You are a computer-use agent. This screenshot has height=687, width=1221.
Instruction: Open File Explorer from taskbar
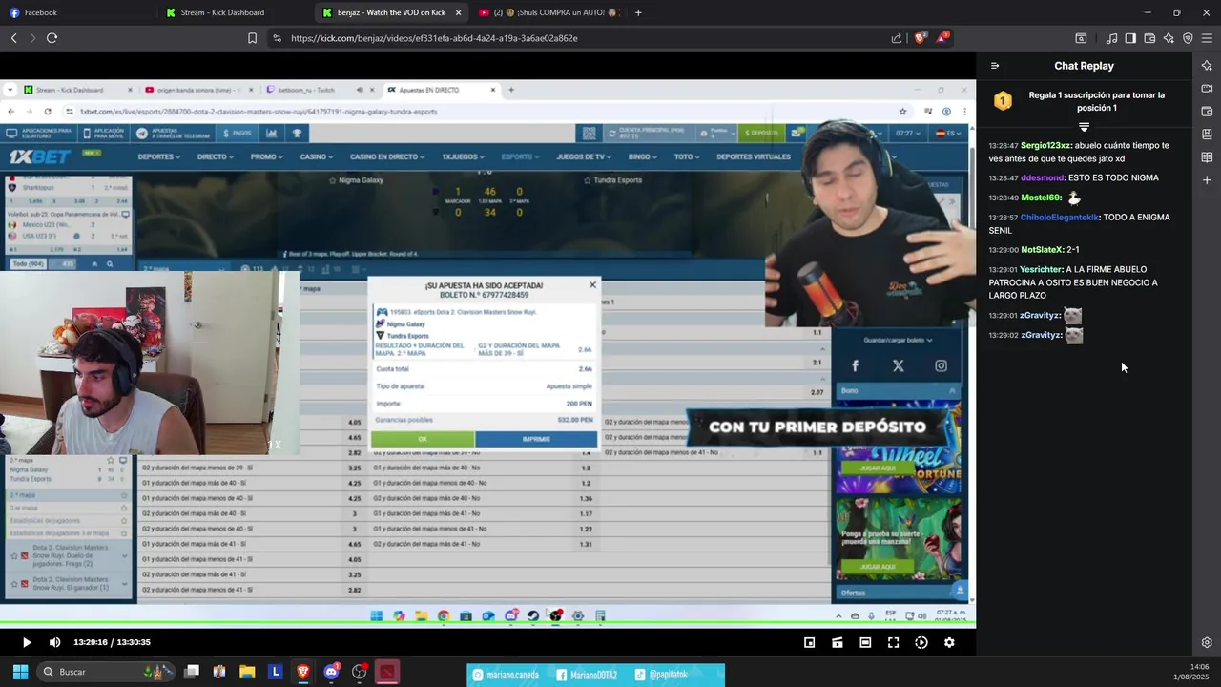[247, 672]
